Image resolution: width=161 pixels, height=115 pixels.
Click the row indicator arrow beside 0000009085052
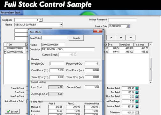[5, 52]
